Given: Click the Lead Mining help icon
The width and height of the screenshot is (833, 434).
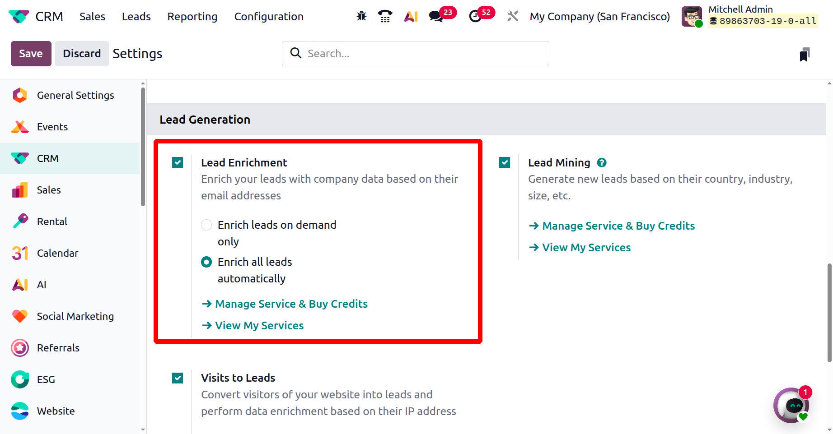Looking at the screenshot, I should point(602,162).
